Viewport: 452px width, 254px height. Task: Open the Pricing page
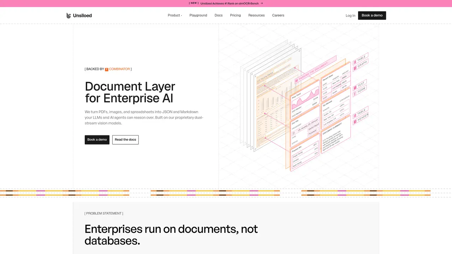pos(235,16)
